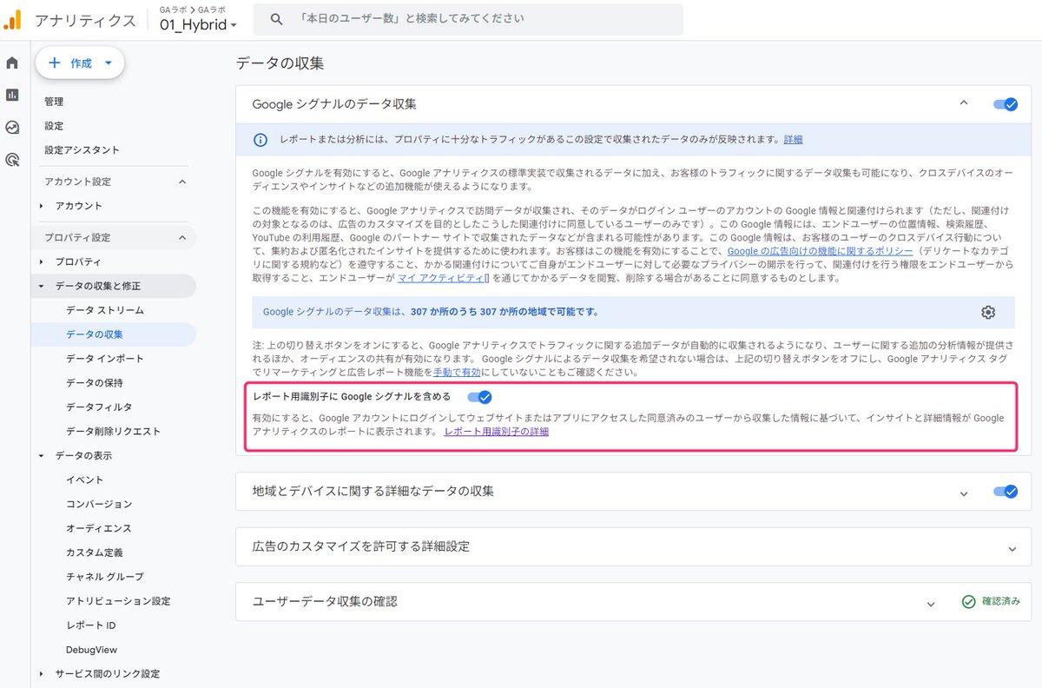Click the 作成 create button
The width and height of the screenshot is (1042, 688).
(80, 63)
